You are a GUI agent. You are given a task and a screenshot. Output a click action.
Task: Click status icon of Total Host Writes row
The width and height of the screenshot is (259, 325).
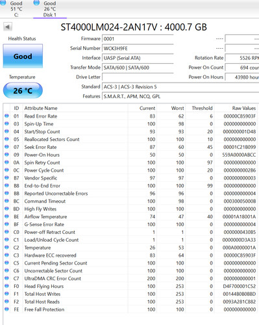click(6, 294)
